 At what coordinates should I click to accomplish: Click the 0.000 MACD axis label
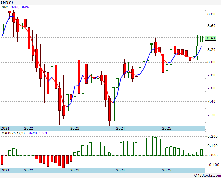(213, 155)
